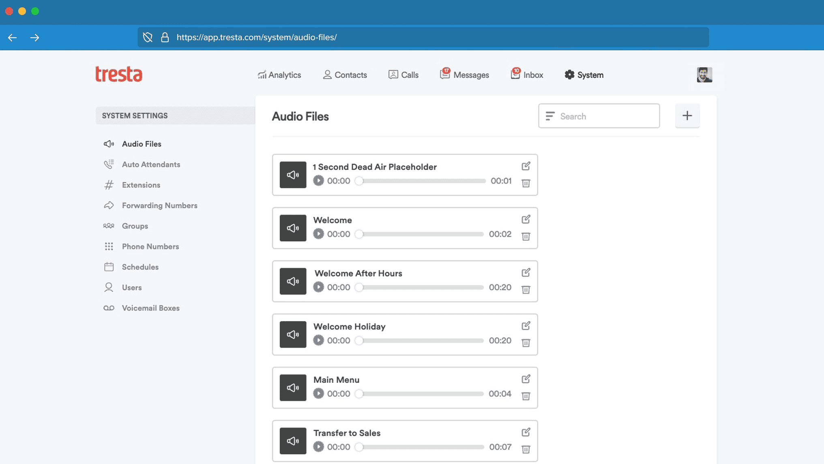This screenshot has height=464, width=824.
Task: Click the browser address bar URL
Action: click(x=257, y=37)
